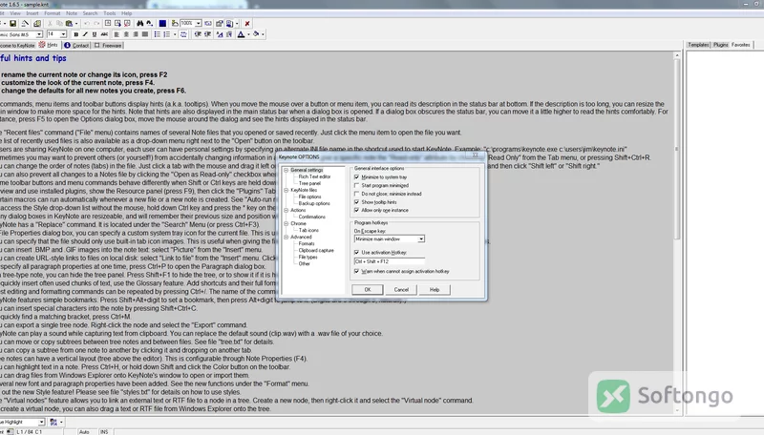Apply italic formatting from the toolbar
764x435 pixels.
tap(85, 34)
